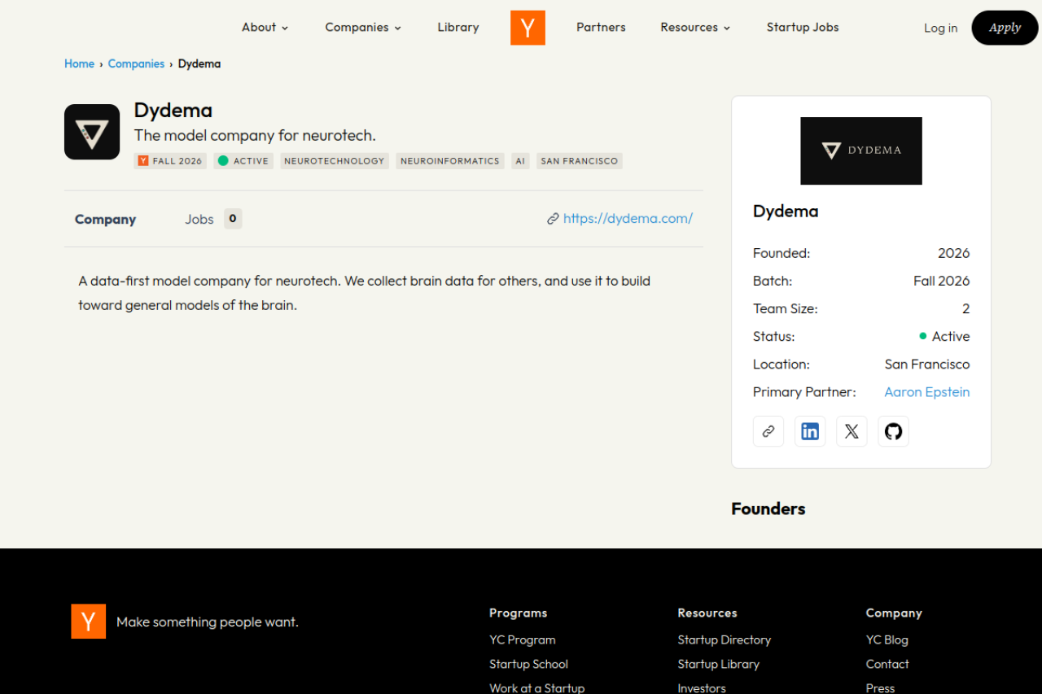
Task: Open Work at a Startup footer link
Action: pos(537,688)
